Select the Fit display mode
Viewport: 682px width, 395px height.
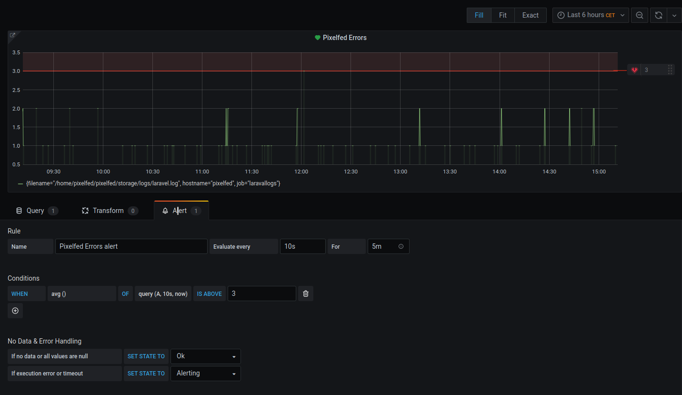point(503,15)
